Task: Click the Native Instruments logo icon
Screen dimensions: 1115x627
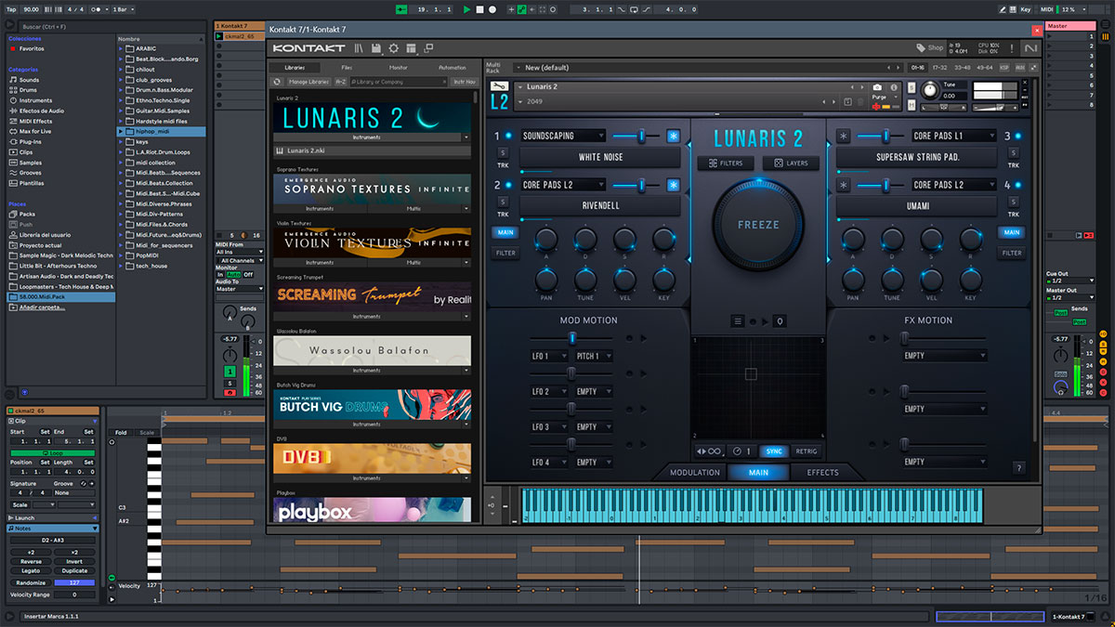Action: click(x=1030, y=48)
